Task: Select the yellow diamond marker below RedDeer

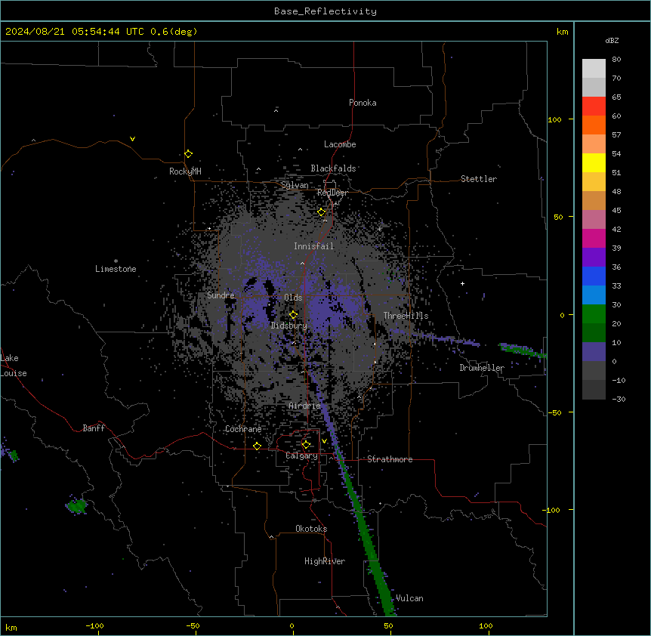Action: pos(322,212)
